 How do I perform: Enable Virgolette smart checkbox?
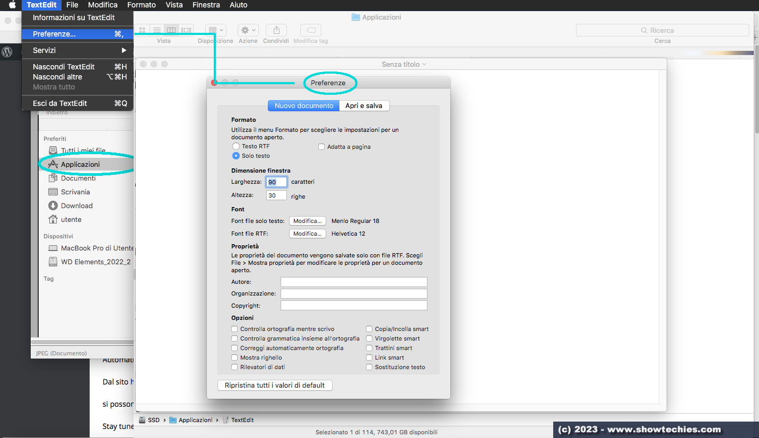pos(369,338)
